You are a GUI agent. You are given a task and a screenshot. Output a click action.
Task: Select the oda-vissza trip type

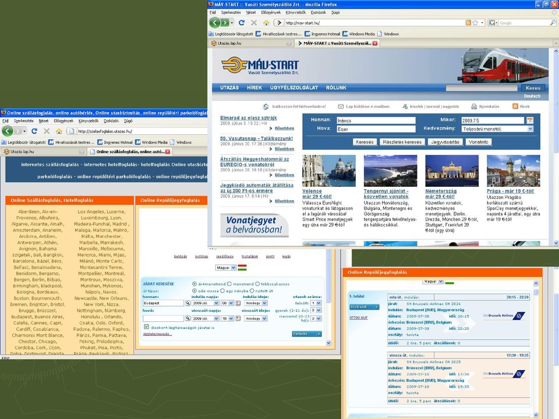[x=194, y=291]
